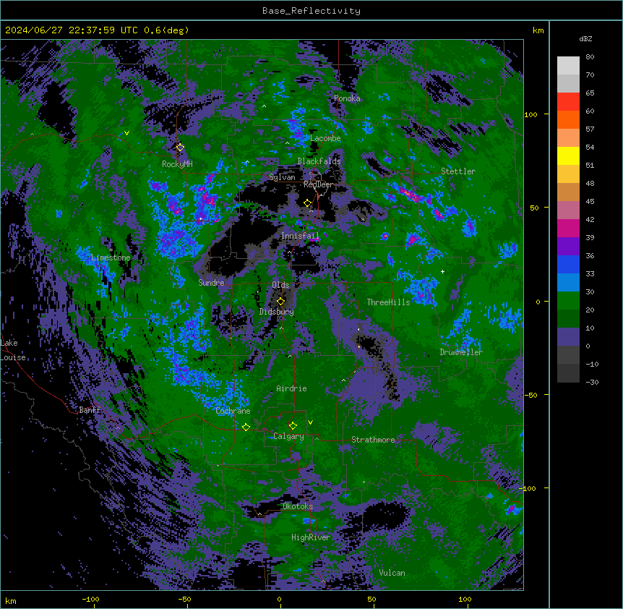Click the top-right km axis unit label

(538, 30)
